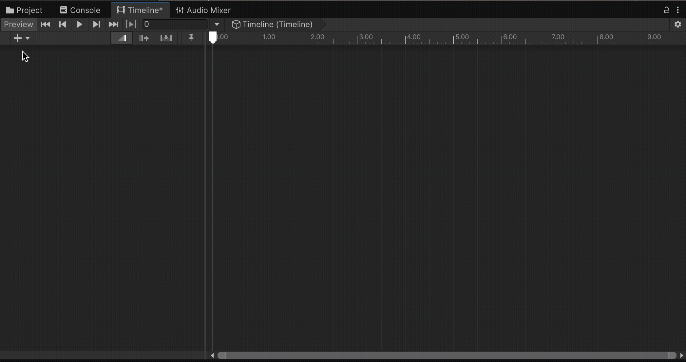The width and height of the screenshot is (686, 362).
Task: Open the timeline settings gear
Action: point(678,24)
